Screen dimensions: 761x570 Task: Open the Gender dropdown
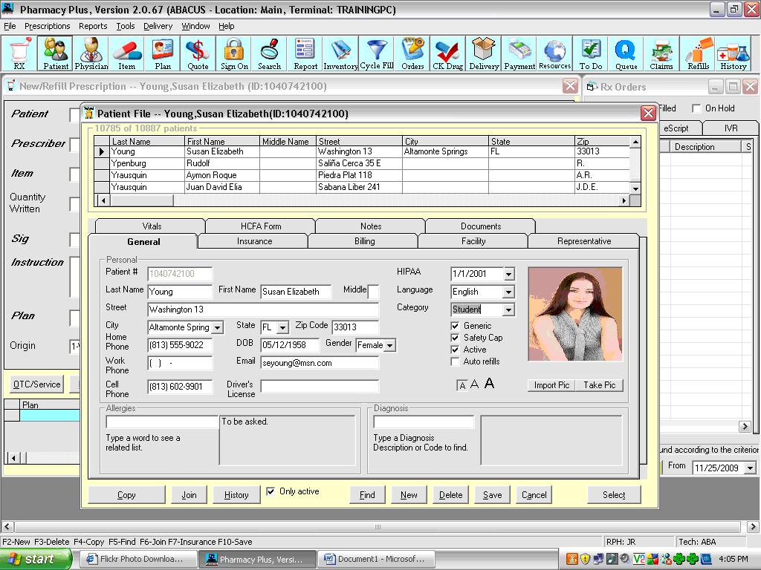[x=391, y=345]
